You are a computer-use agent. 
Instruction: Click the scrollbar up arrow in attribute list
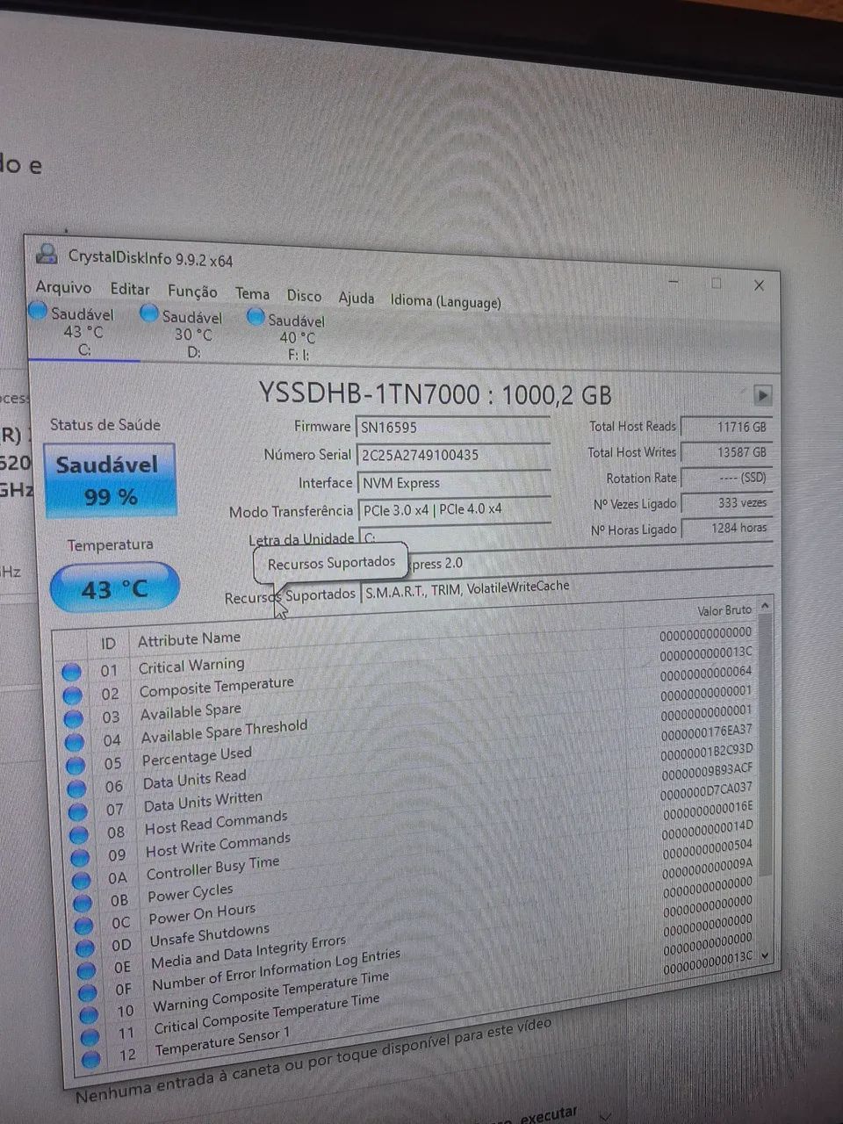[x=765, y=606]
